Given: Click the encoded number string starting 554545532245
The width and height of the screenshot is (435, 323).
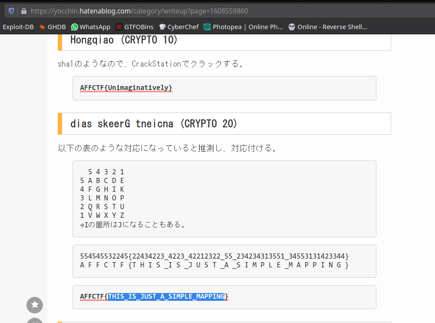Looking at the screenshot, I should pyautogui.click(x=214, y=256).
